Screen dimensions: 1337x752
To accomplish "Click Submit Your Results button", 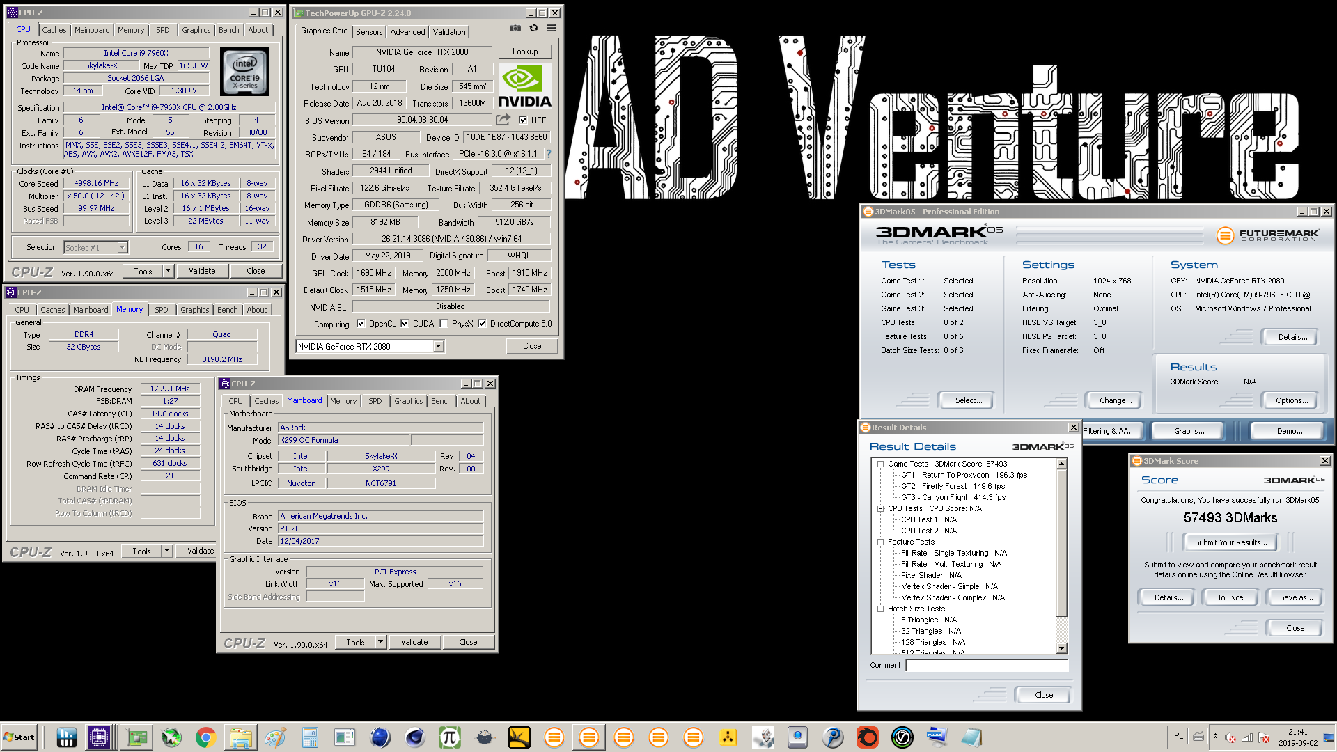I will [x=1230, y=542].
